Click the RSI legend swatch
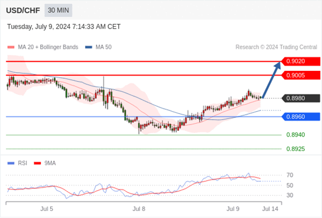The width and height of the screenshot is (322, 218). pos(11,163)
